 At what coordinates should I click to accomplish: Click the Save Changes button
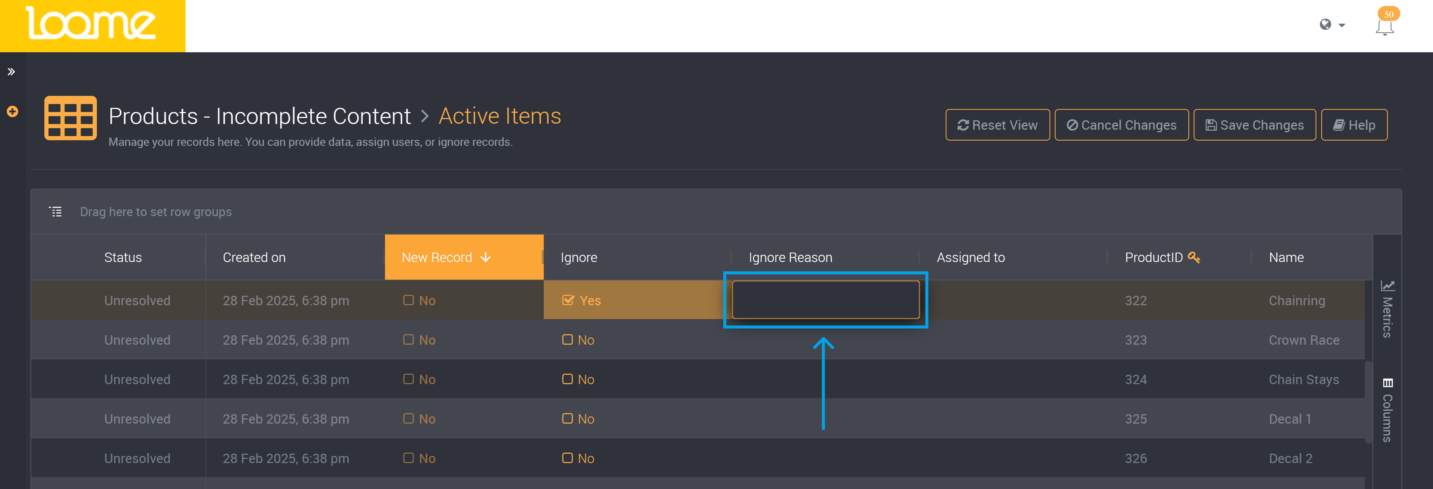1254,125
